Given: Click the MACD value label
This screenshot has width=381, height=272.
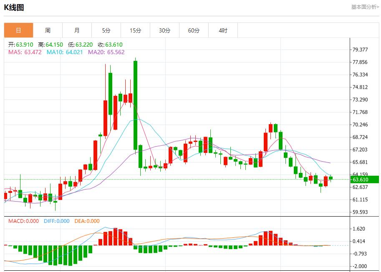Looking at the screenshot, I should point(23,221).
